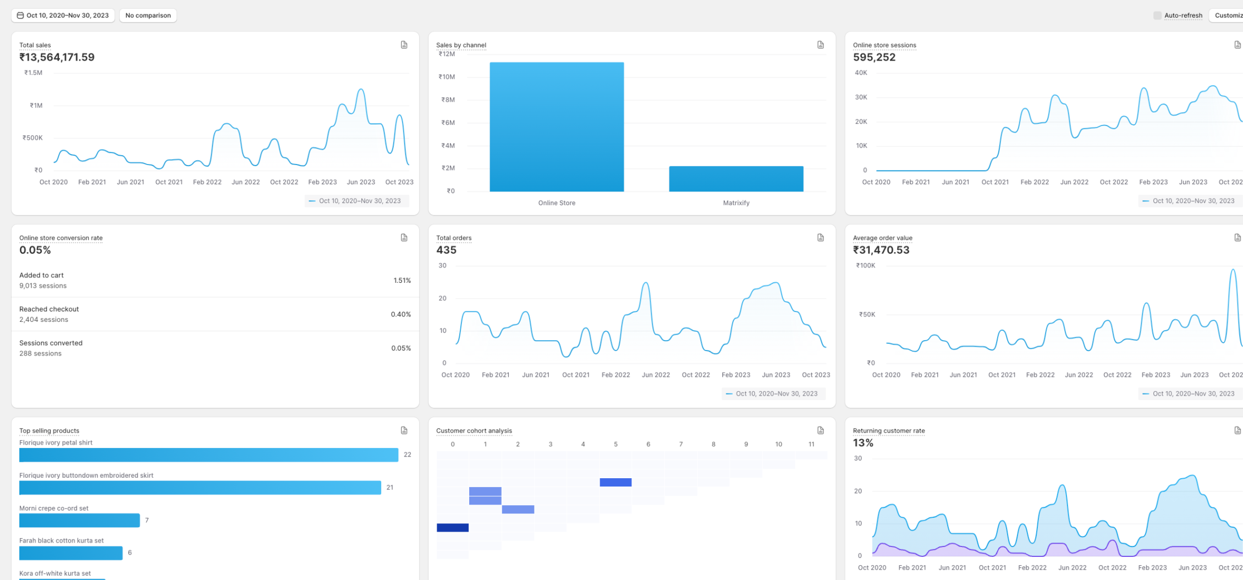Click the report icon on Total orders card
The height and width of the screenshot is (580, 1243).
(821, 237)
